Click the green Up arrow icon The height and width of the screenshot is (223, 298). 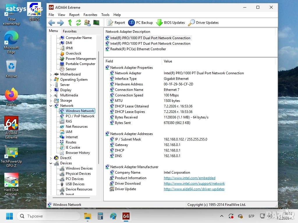click(x=70, y=23)
